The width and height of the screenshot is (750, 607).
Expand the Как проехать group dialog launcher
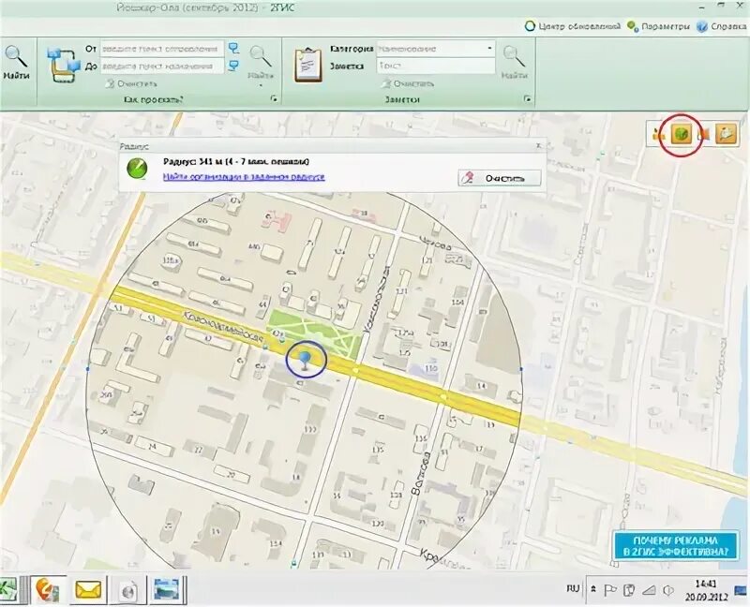pyautogui.click(x=274, y=99)
